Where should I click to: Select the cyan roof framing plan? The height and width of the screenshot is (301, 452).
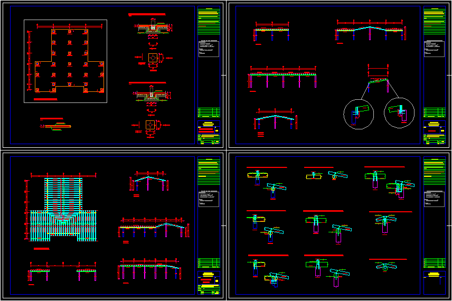coord(63,210)
